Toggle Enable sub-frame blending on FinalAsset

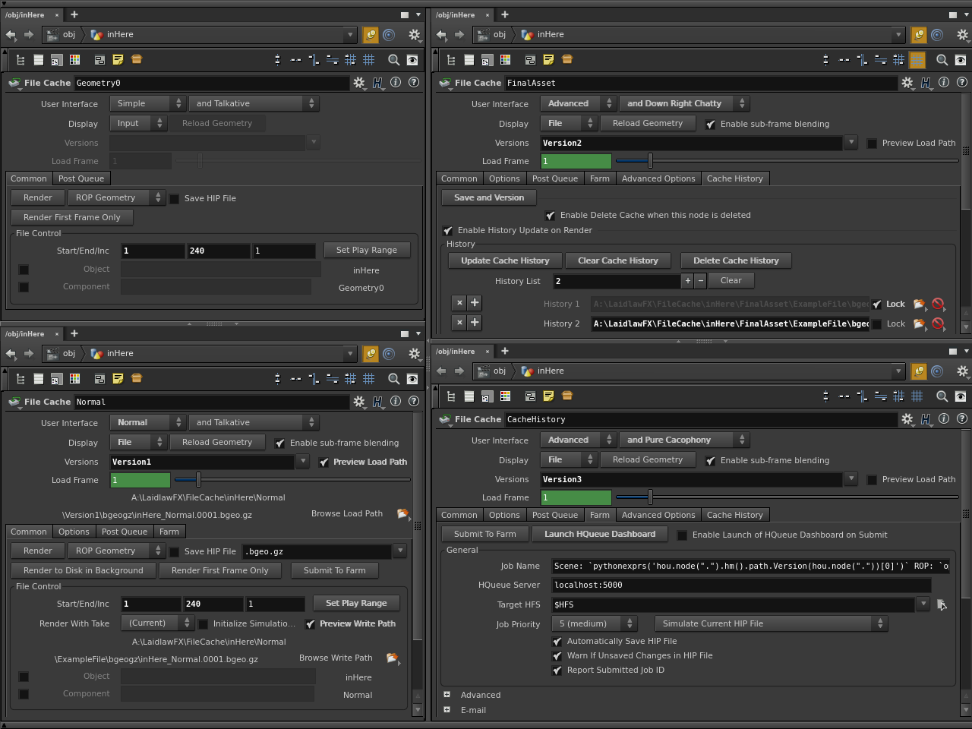coord(712,124)
